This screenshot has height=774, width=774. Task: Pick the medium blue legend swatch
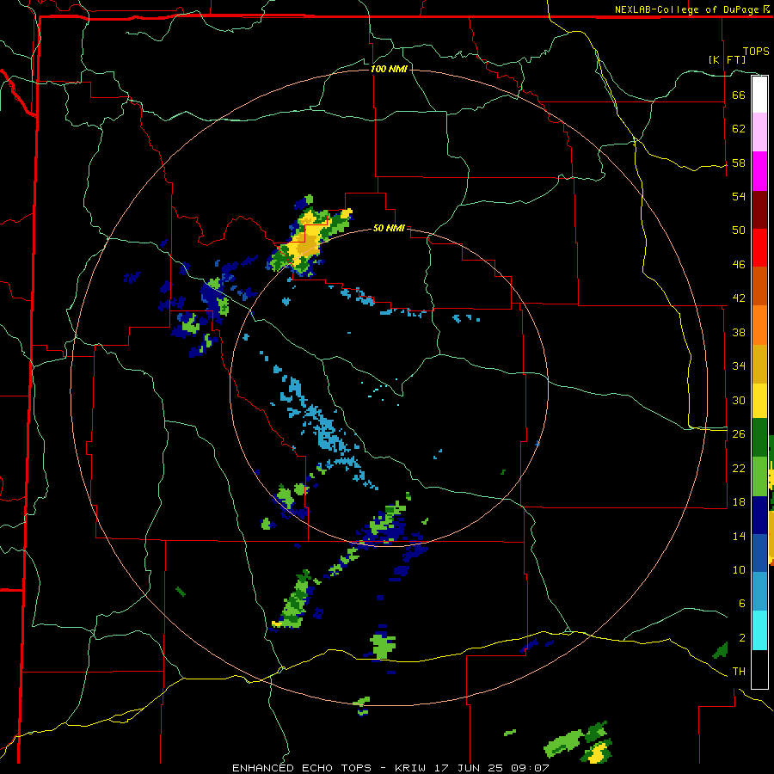pos(759,553)
